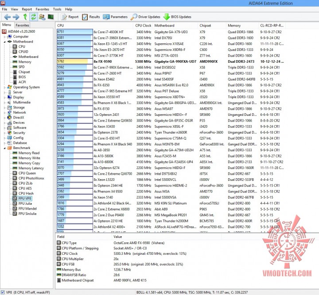Viewport: 319px width, 295px height.
Task: Check BIOS Updates in the toolbar
Action: click(x=177, y=17)
